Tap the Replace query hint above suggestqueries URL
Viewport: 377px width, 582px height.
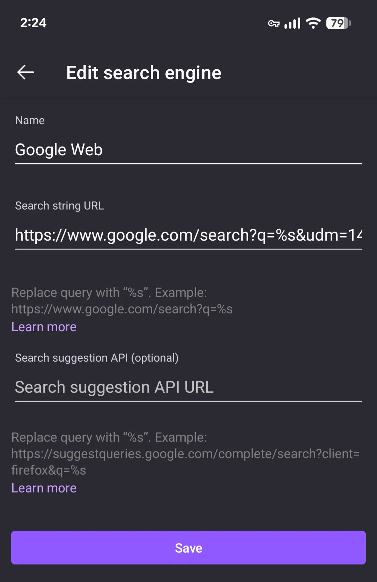tap(109, 438)
